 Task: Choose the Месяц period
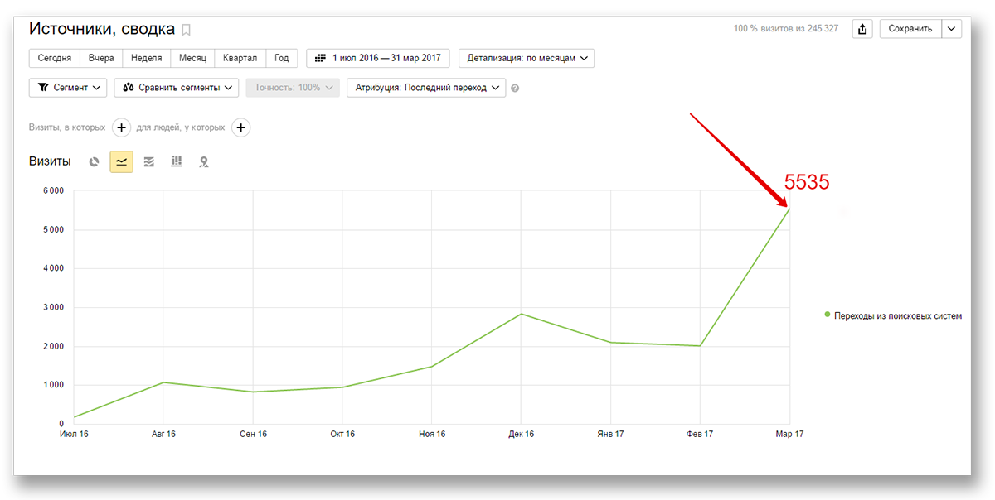pos(192,58)
